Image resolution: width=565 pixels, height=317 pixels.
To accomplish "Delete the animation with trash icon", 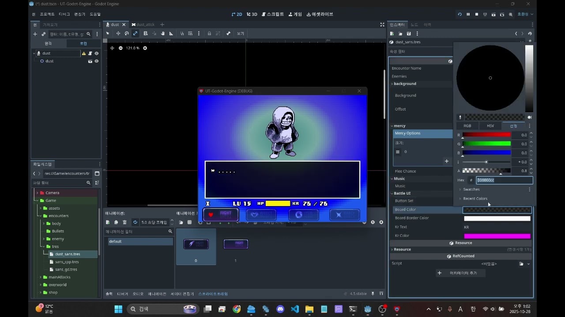I will [124, 222].
